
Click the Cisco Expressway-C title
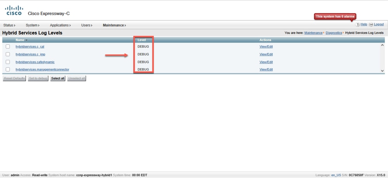click(x=49, y=14)
